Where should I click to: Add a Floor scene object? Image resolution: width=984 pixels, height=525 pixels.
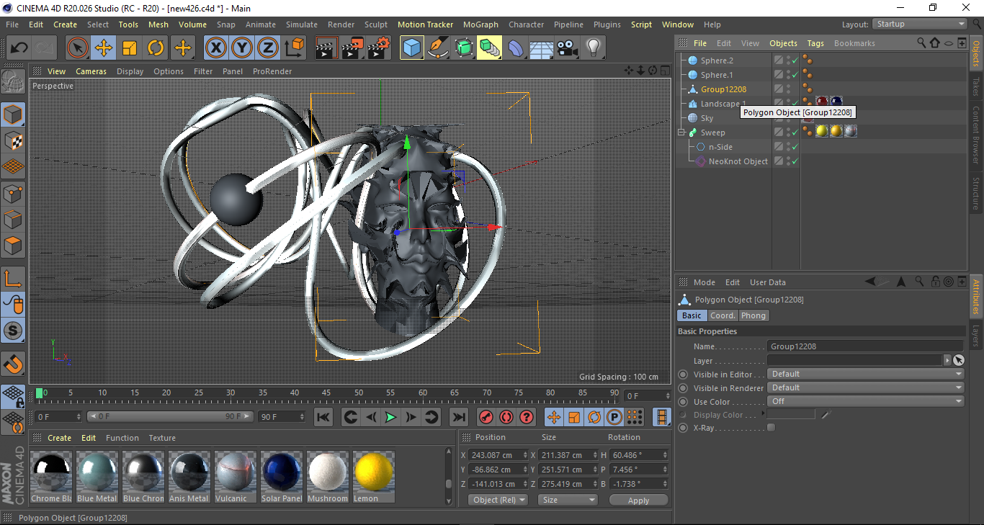pyautogui.click(x=541, y=48)
